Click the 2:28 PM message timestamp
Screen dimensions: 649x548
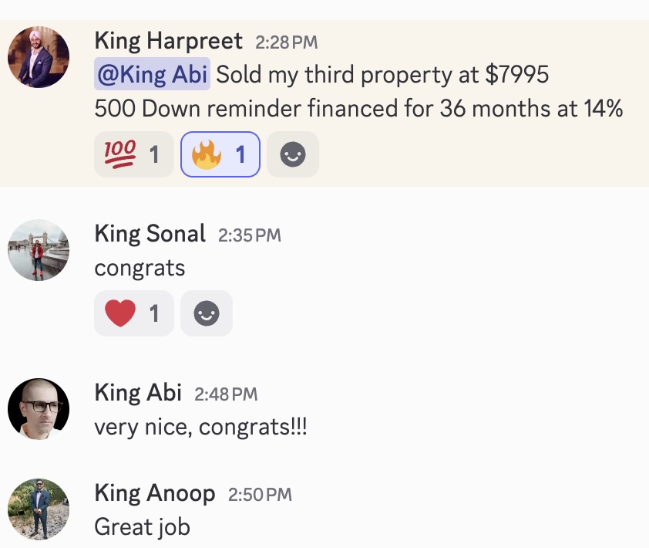coord(287,42)
